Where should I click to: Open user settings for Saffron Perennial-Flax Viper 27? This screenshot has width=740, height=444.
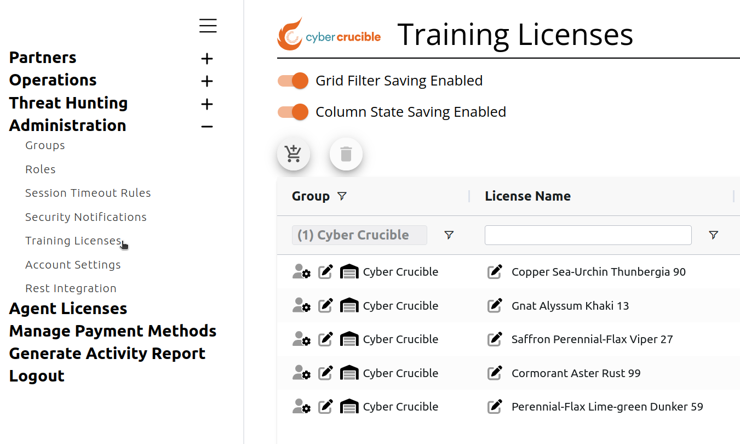tap(301, 339)
